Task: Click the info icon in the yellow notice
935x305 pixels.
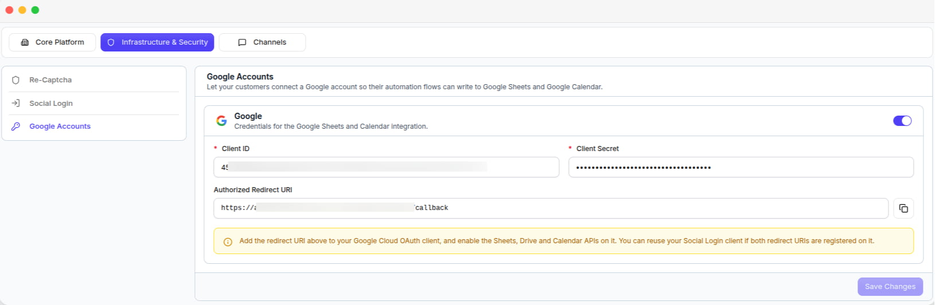Action: coord(228,241)
